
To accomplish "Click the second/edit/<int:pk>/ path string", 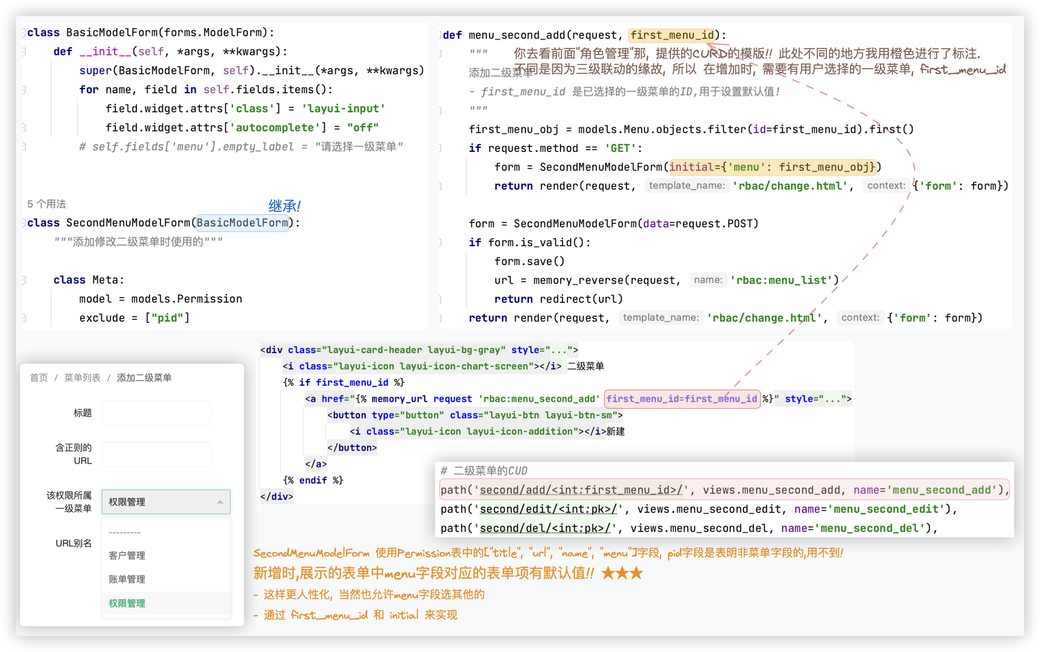I will 548,509.
